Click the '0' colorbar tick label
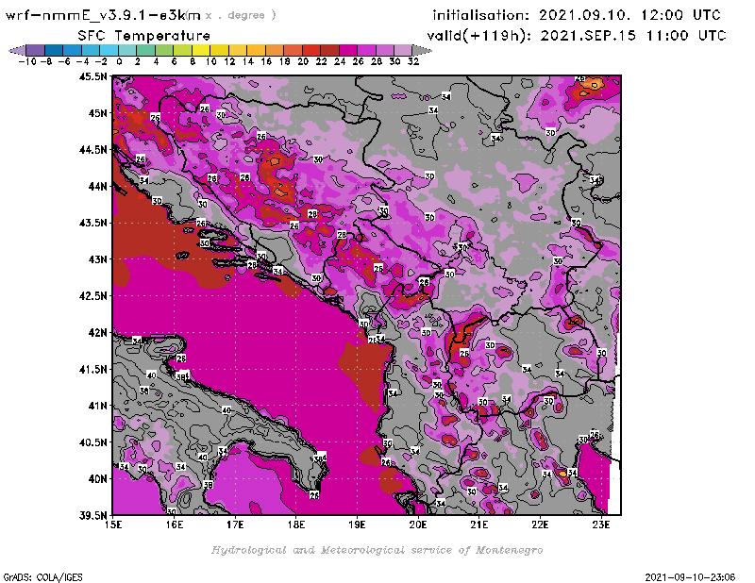The height and width of the screenshot is (583, 755). pos(119,61)
